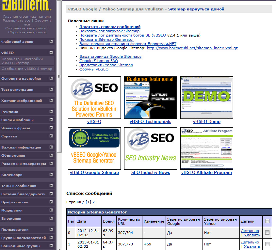Click Развернуть все in sidebar
Image resolution: width=276 pixels, height=250 pixels.
16,21
